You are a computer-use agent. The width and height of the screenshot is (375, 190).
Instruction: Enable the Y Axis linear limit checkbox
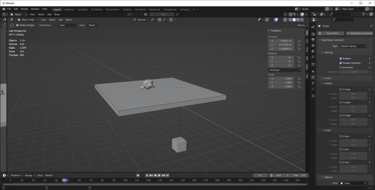(341, 149)
